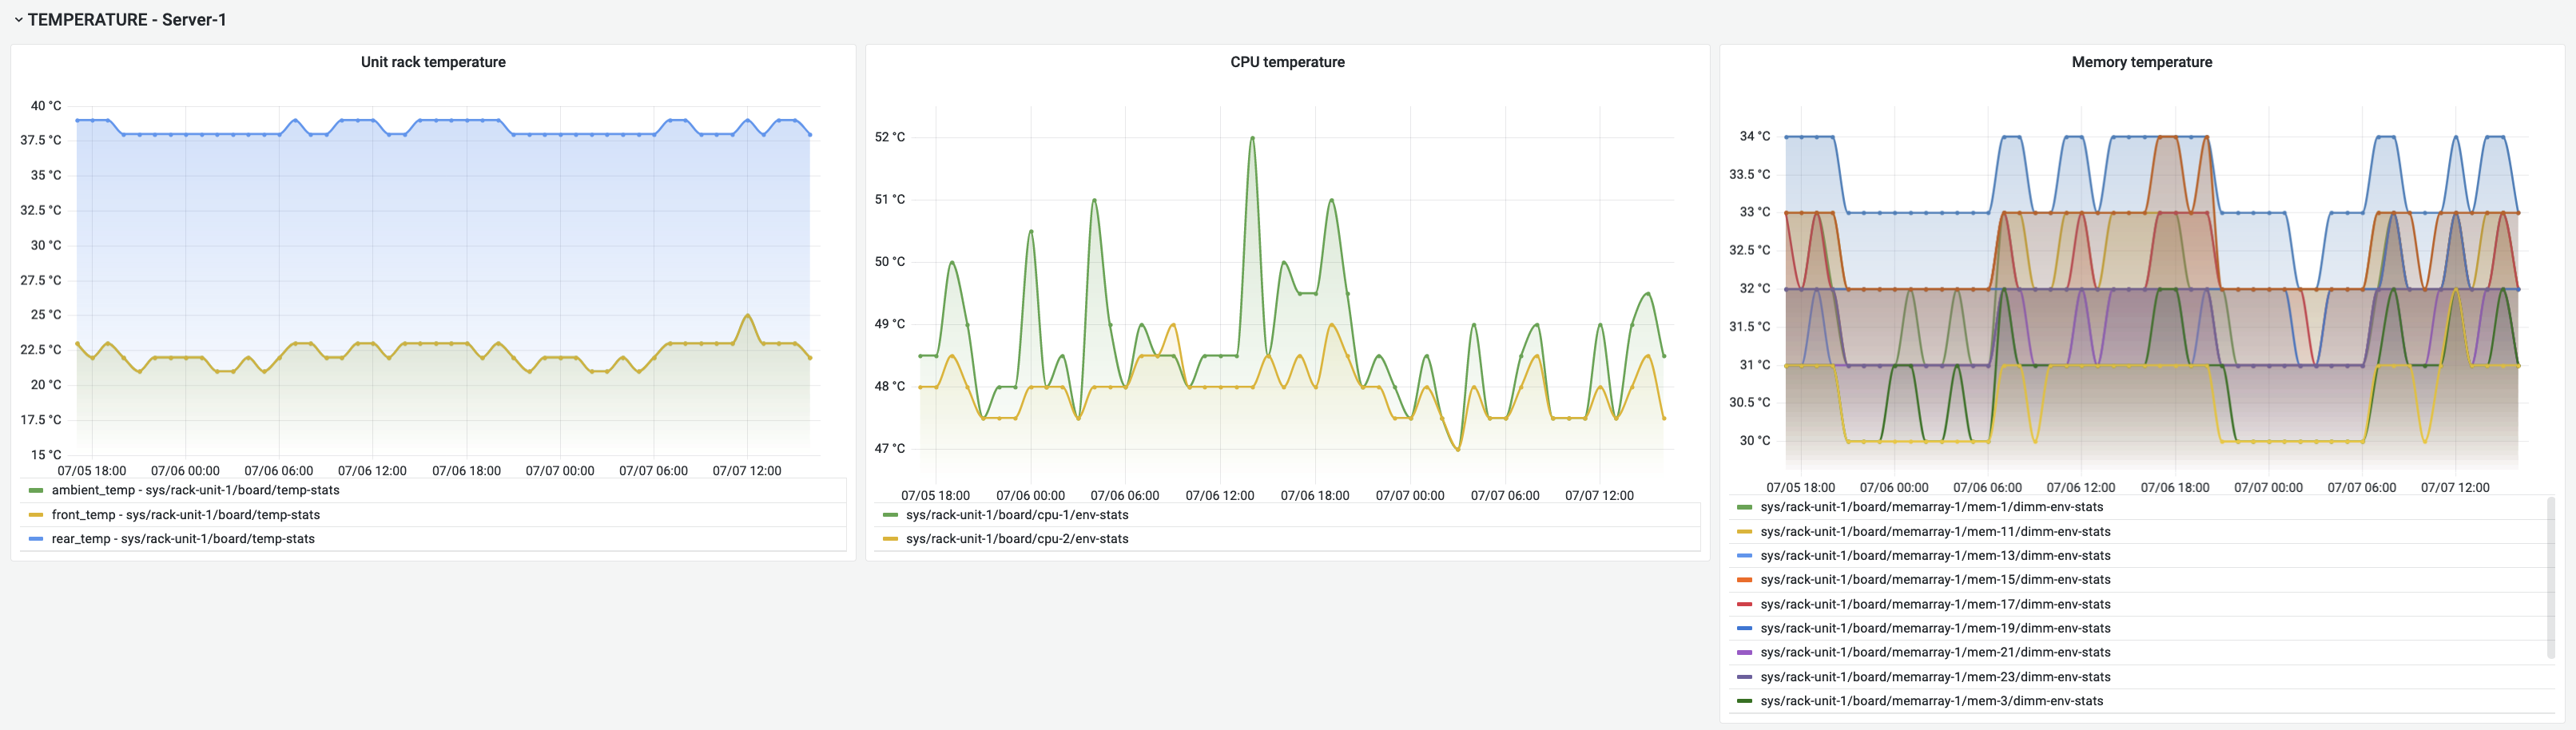Click the dark green mem-3 legend color icon
The height and width of the screenshot is (730, 2576).
tap(1746, 701)
